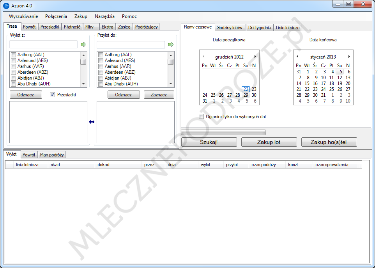Go to next month in styczeń 2013 calendar
375x268 pixels.
[349, 57]
